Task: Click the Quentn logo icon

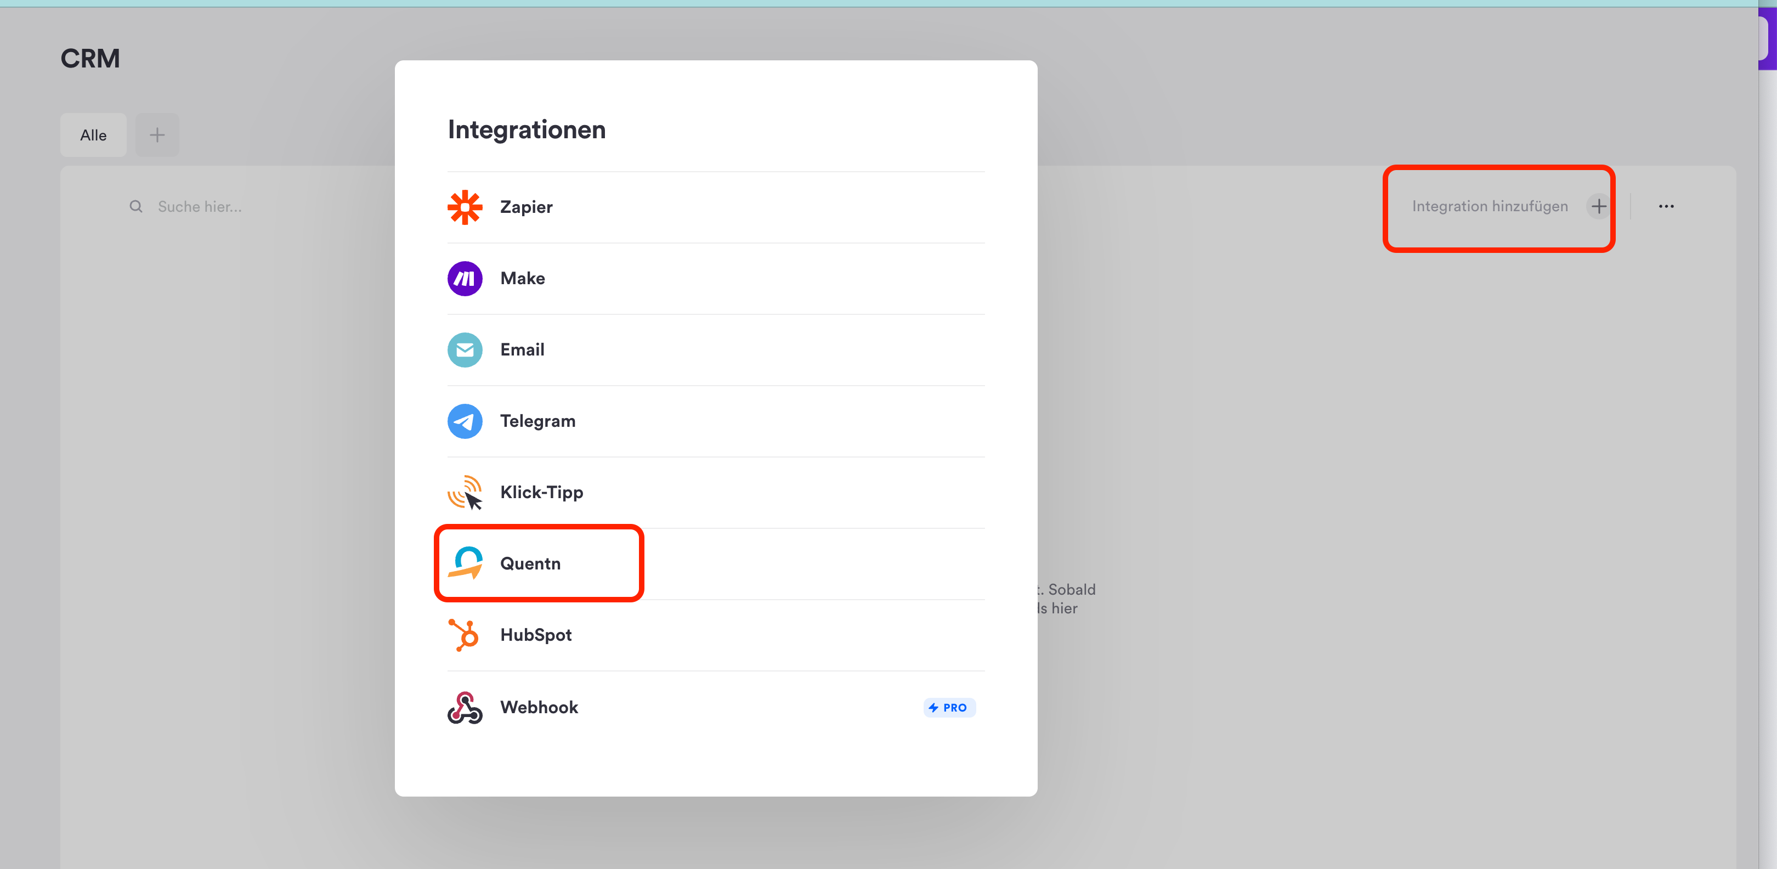Action: coord(464,563)
